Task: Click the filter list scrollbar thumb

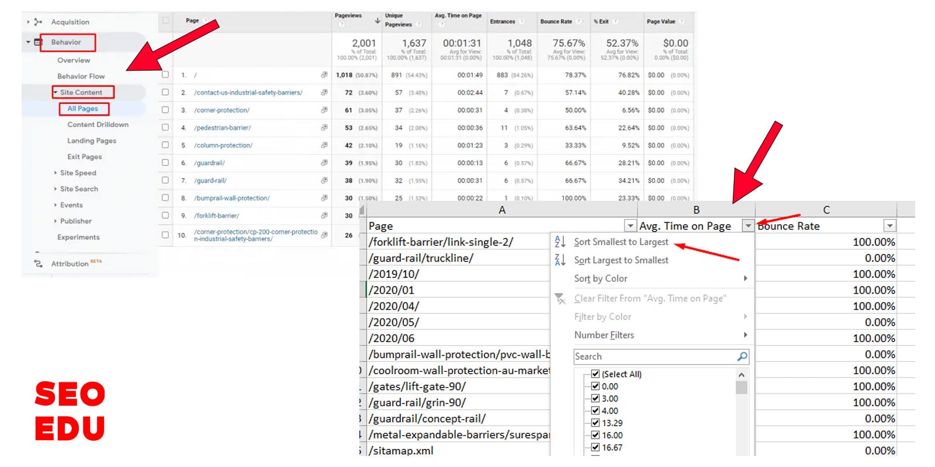Action: click(741, 388)
